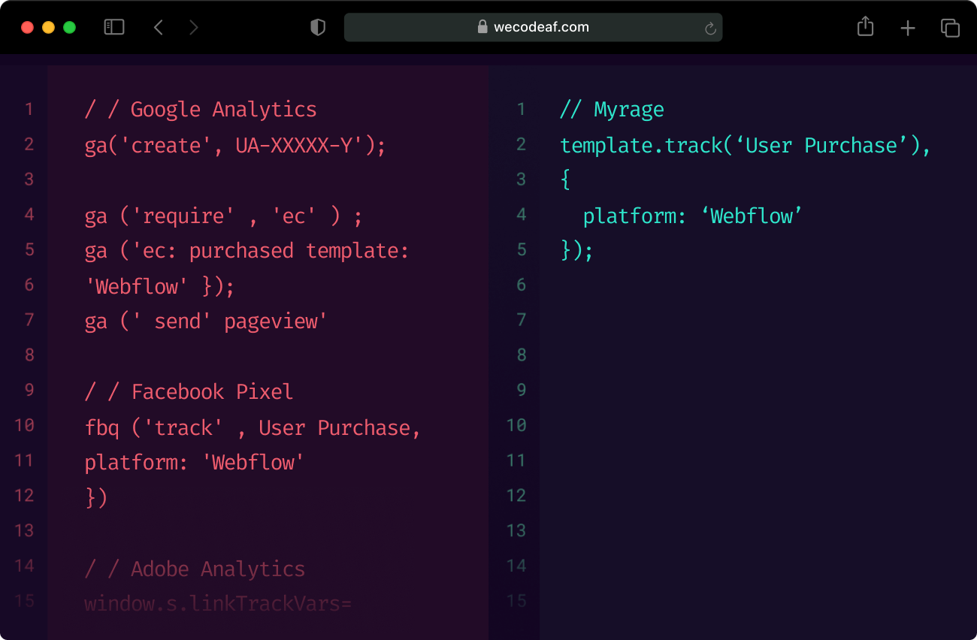Open the privacy shield report
Viewport: 977px width, 640px height.
(x=318, y=28)
